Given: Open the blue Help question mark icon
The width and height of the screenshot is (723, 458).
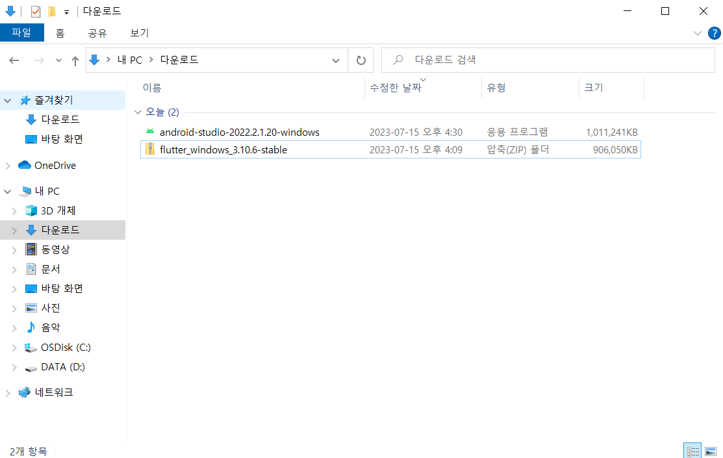Looking at the screenshot, I should coord(715,33).
